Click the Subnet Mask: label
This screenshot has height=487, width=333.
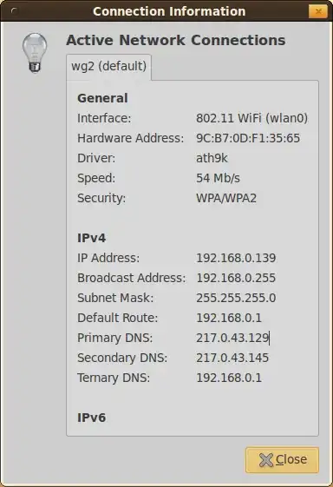pos(115,298)
